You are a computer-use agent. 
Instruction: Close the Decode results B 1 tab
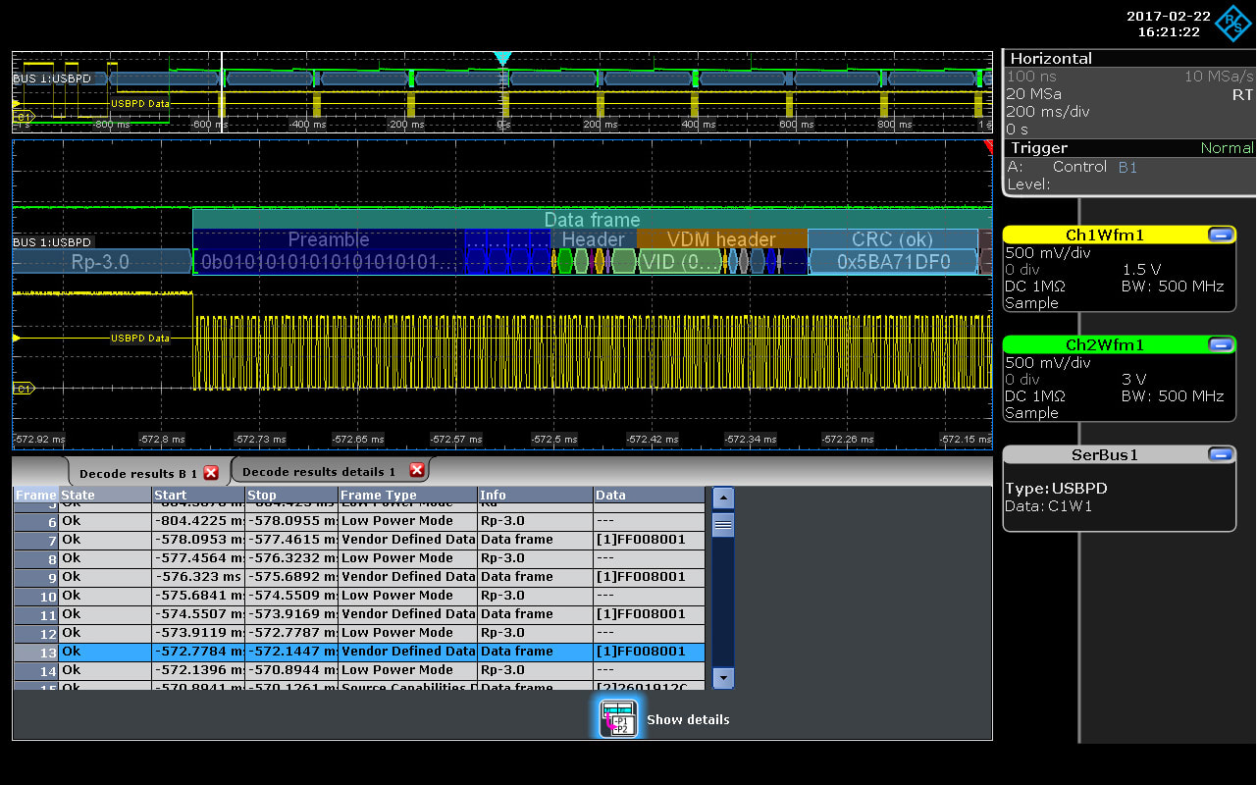[x=211, y=473]
